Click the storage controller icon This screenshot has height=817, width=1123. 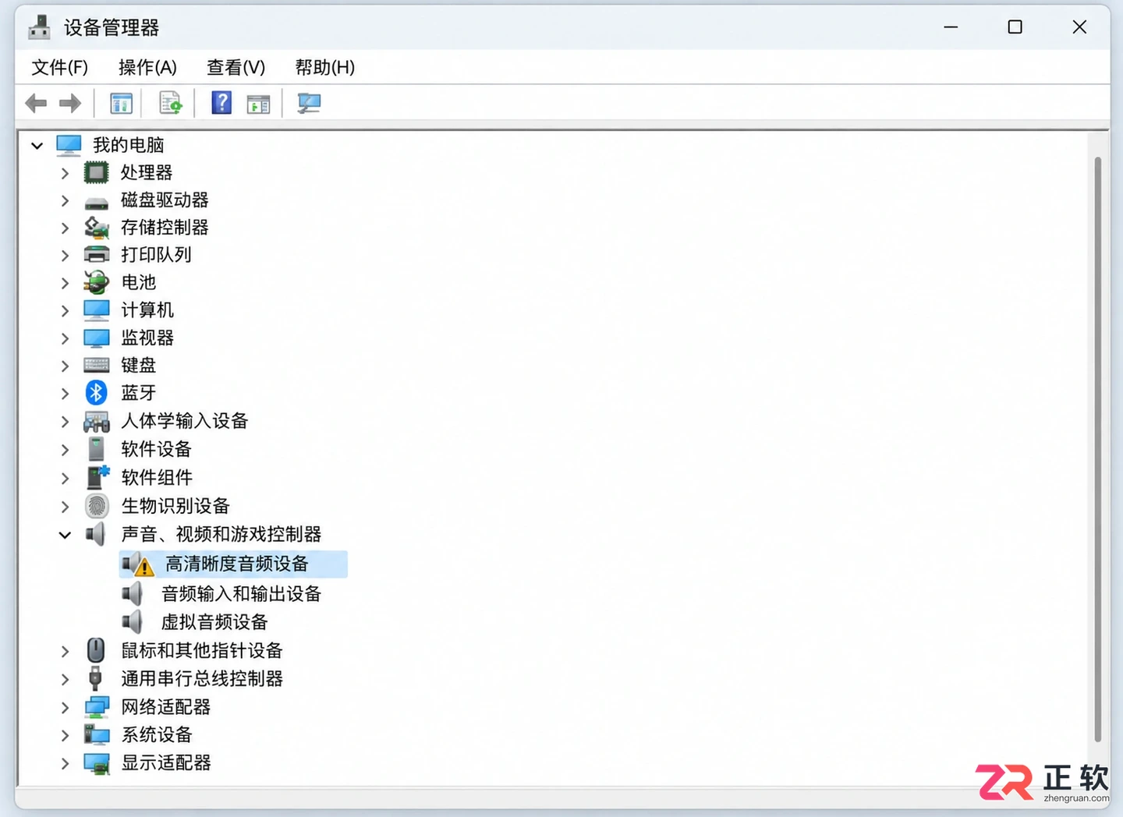point(97,228)
